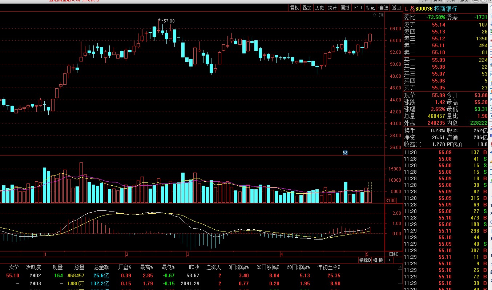Select the 卖一 ask row at 55.10
This screenshot has height=290, width=492.
click(x=446, y=52)
